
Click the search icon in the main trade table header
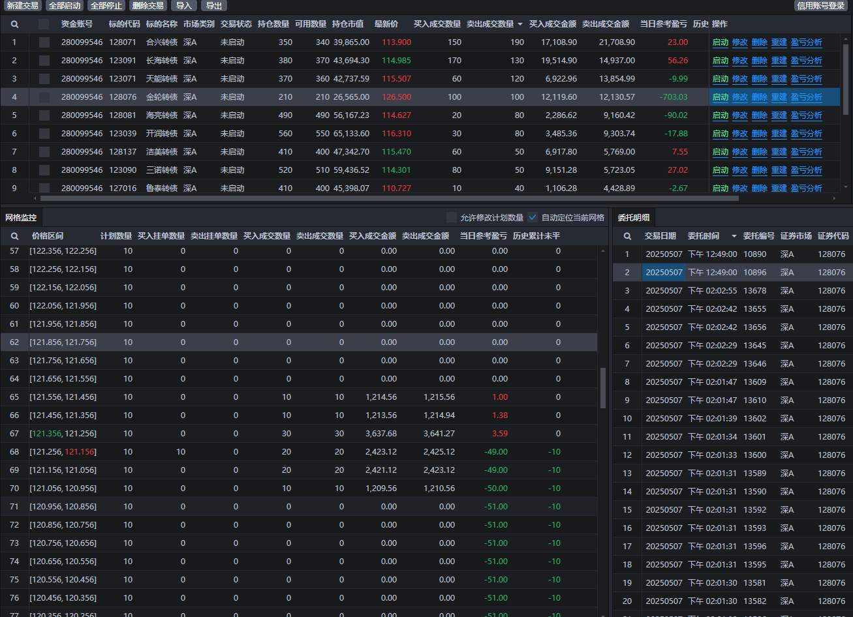click(14, 24)
